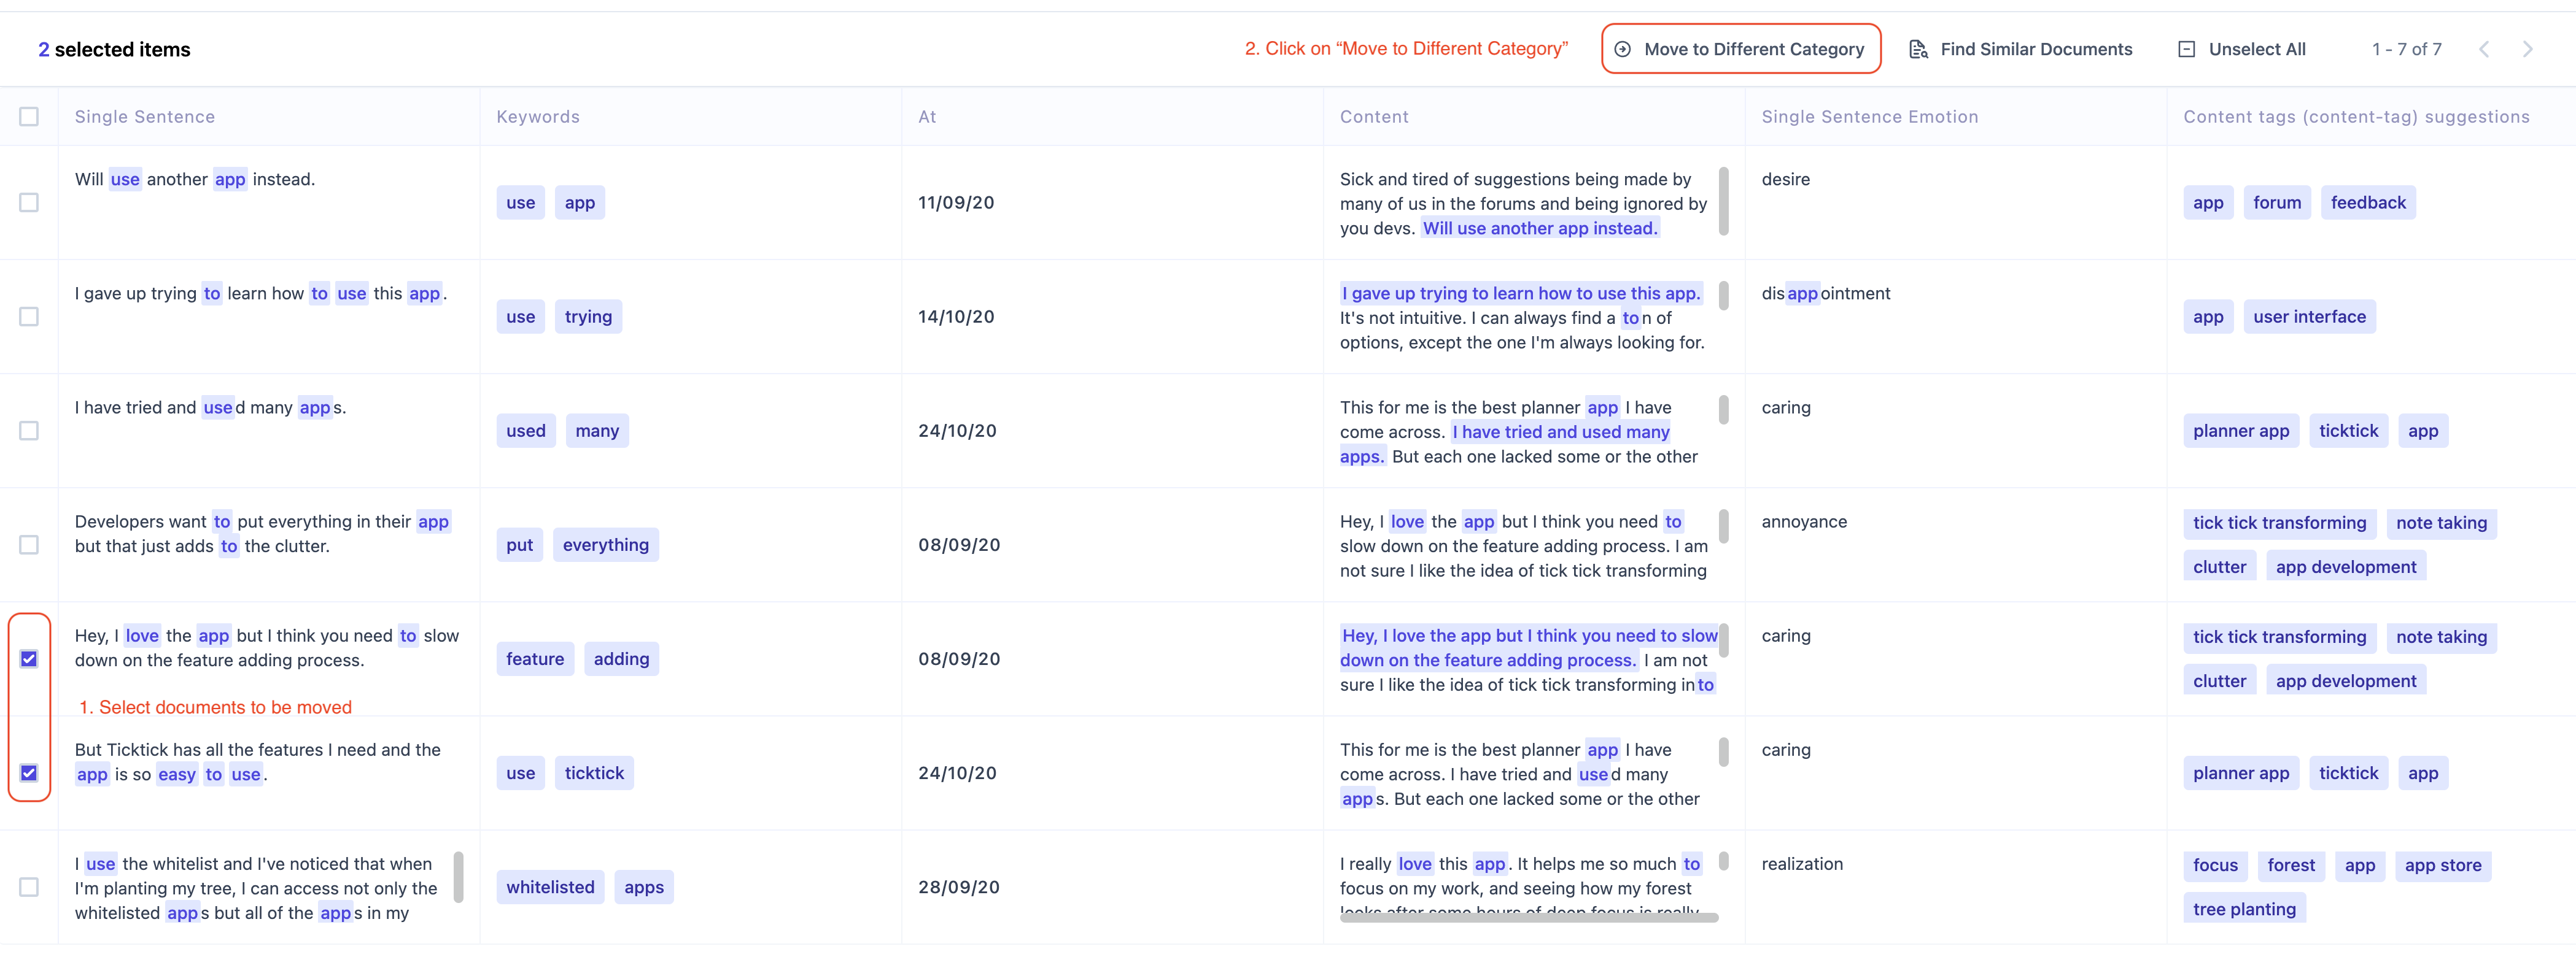
Task: Click horizontal scrollbar in last Content cell
Action: coord(1528,917)
